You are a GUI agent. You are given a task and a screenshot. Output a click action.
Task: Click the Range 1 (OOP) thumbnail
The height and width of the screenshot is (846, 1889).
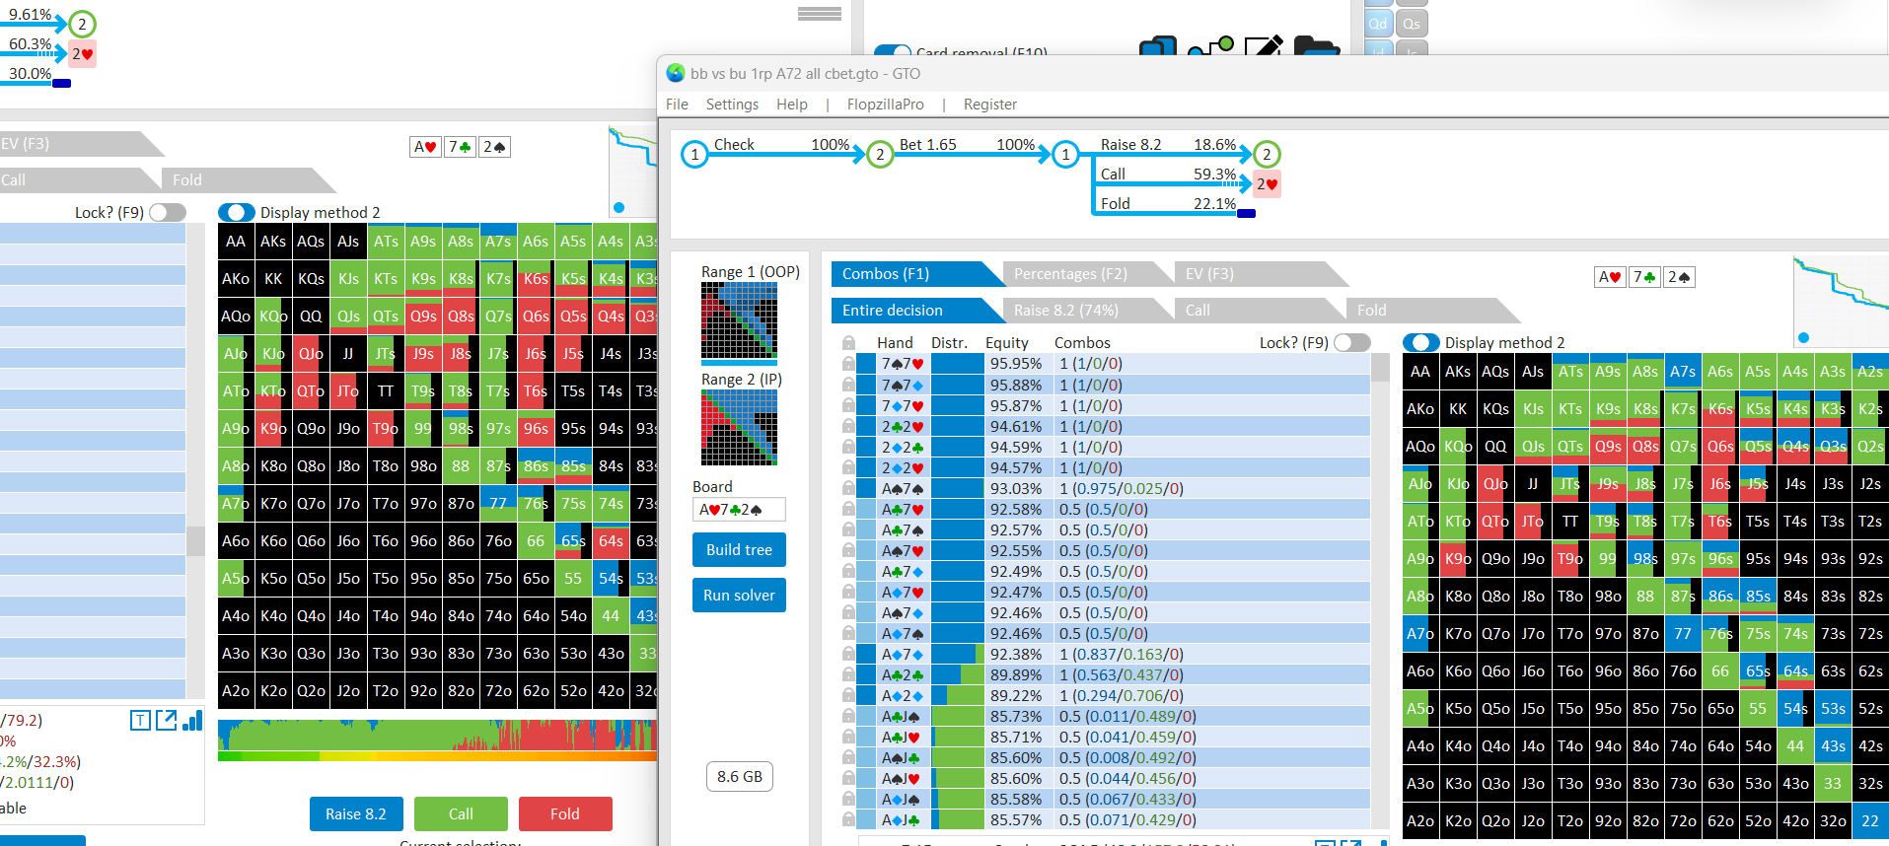[x=739, y=321]
